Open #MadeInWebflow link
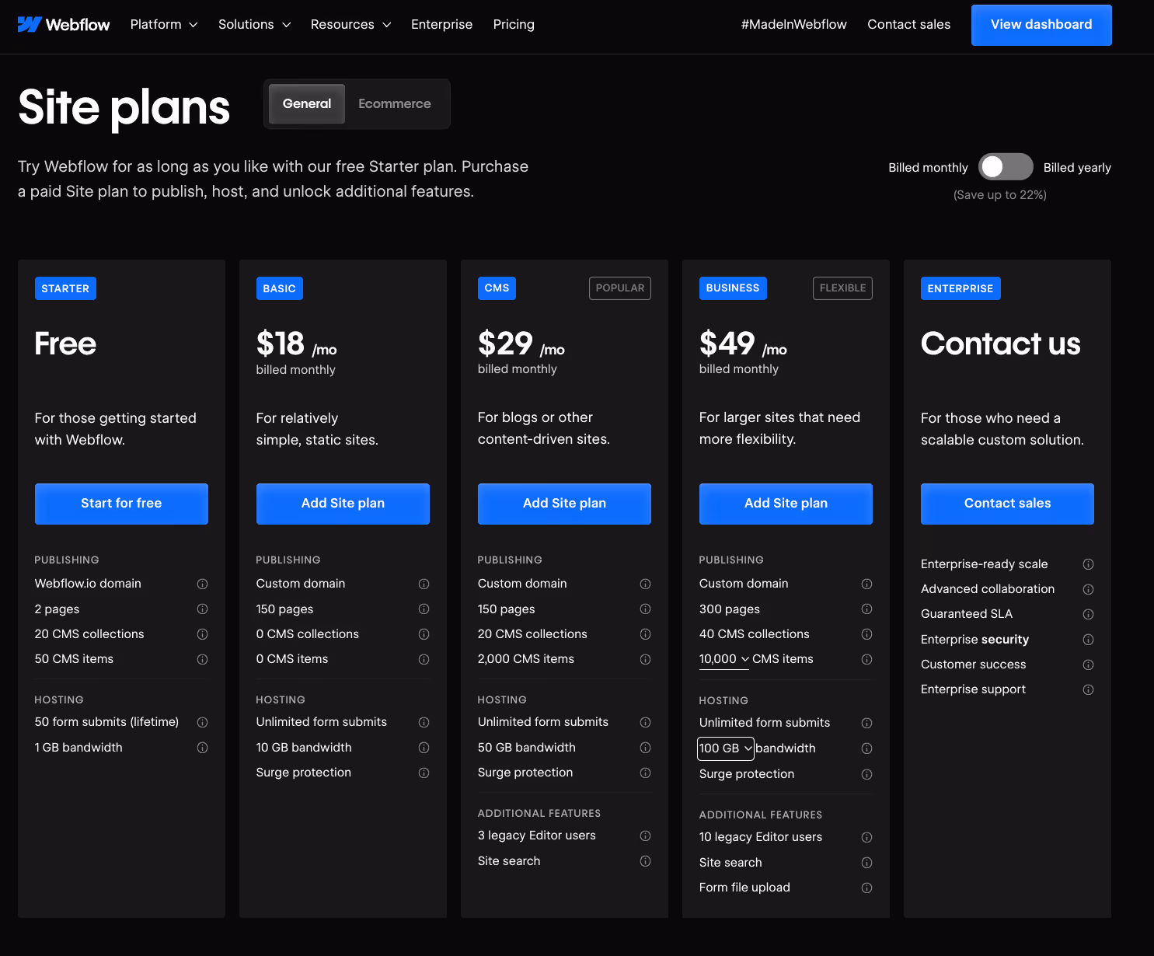Image resolution: width=1154 pixels, height=956 pixels. coord(794,25)
